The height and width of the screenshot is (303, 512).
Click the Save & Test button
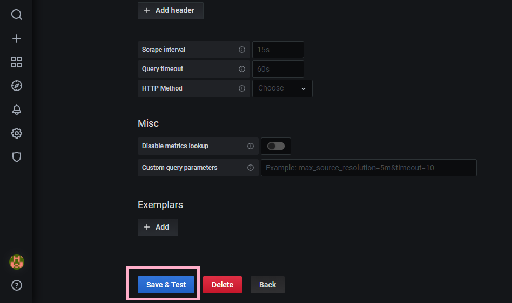[166, 285]
